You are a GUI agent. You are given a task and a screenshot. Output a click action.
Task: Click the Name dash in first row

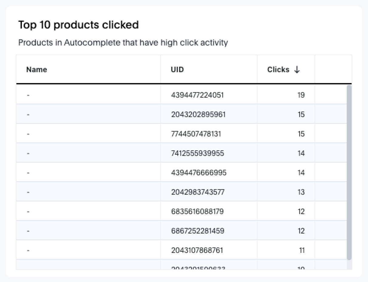click(28, 95)
